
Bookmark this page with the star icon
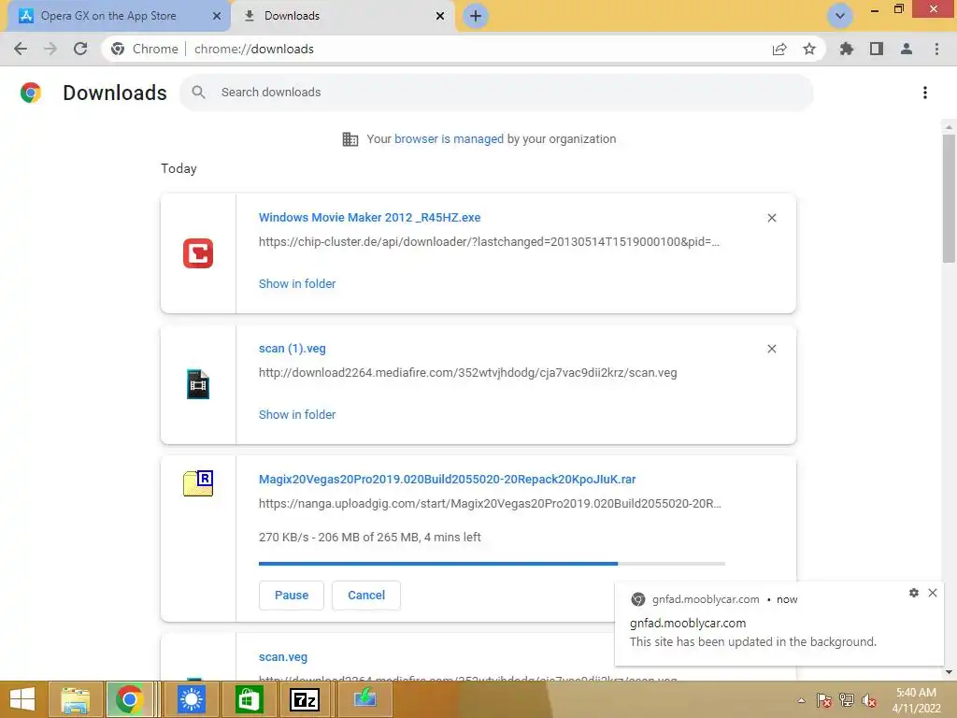[x=809, y=49]
